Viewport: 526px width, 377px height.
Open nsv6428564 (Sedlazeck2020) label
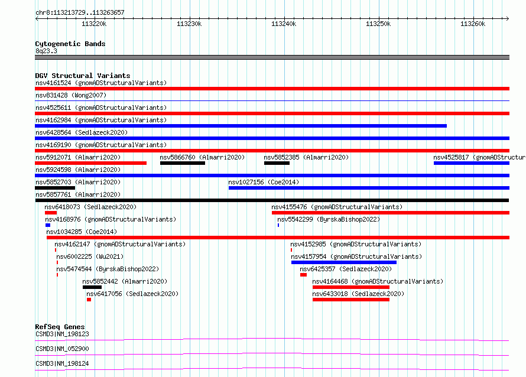(82, 132)
